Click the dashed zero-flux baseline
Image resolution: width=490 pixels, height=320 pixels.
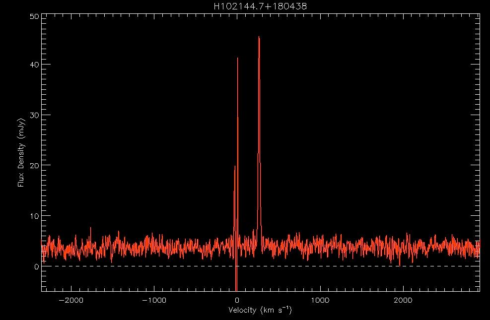348,266
